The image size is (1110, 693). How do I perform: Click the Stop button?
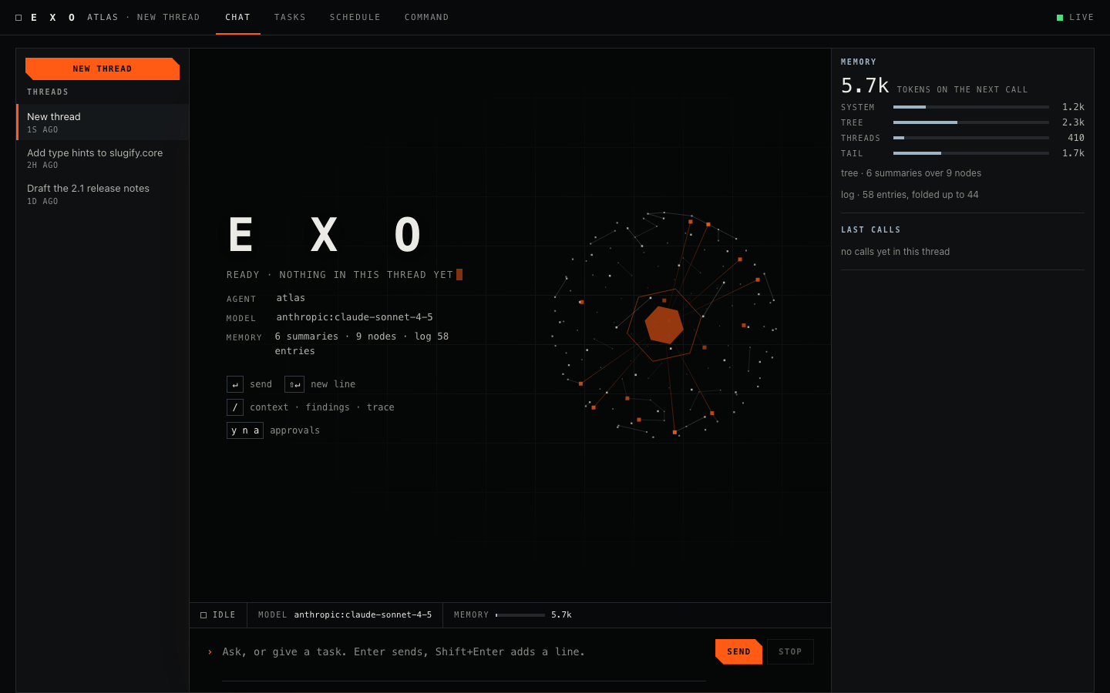790,651
